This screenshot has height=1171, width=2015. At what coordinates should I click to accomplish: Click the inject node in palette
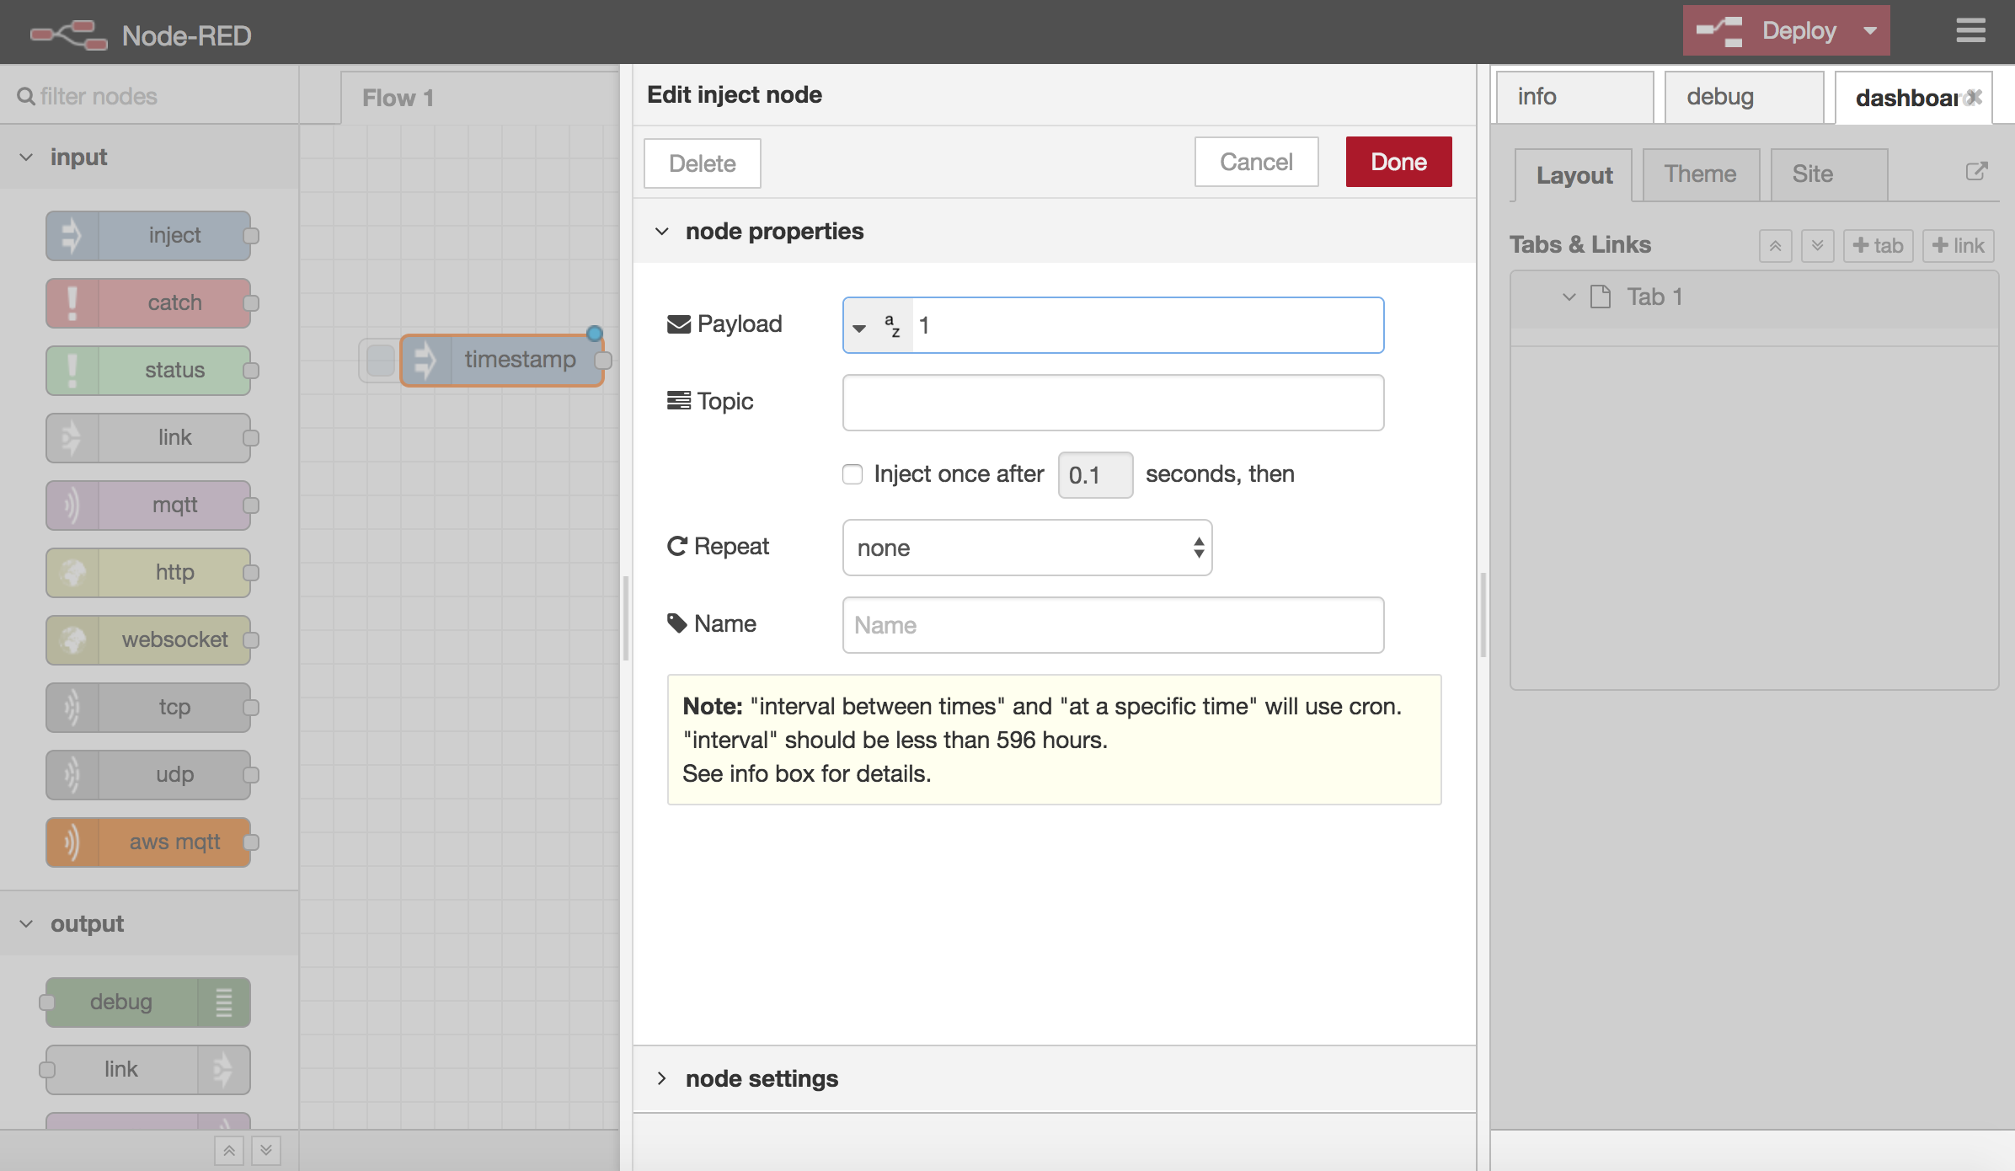[148, 235]
